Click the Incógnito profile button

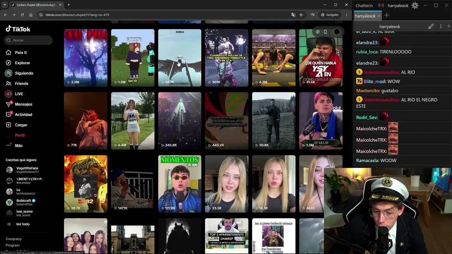[x=329, y=15]
